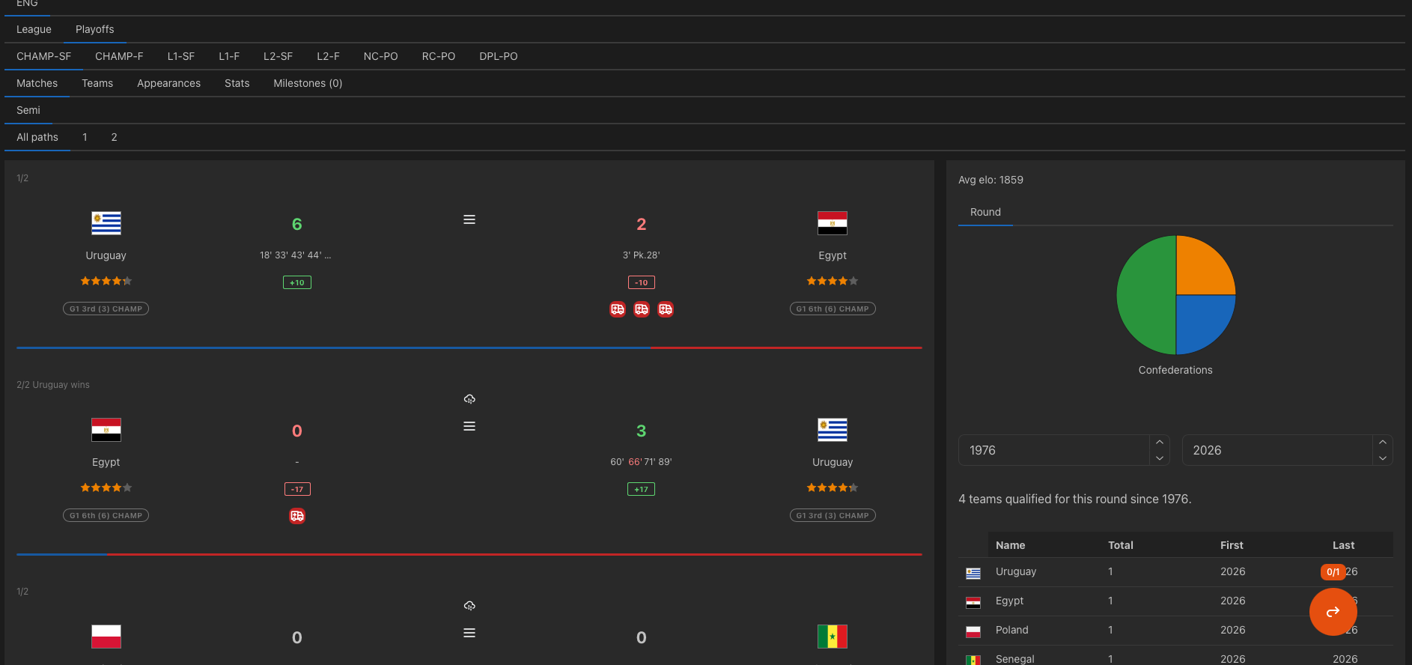
Task: Increase the 1976 start year
Action: click(1160, 443)
